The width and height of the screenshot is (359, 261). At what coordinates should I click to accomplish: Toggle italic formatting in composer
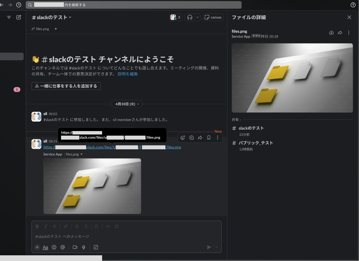(x=46, y=226)
